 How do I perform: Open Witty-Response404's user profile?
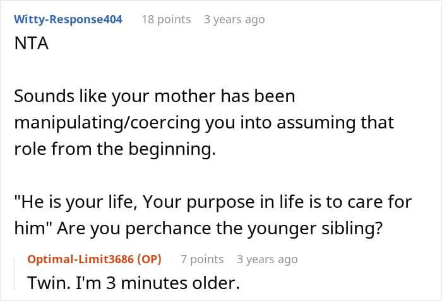point(68,20)
